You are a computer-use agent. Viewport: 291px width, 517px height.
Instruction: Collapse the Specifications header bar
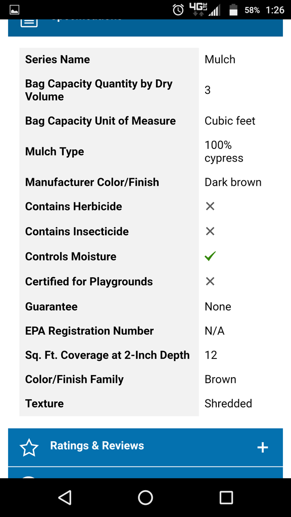145,28
